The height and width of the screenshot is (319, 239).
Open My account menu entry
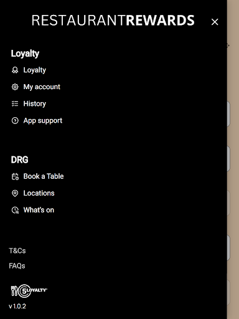(x=42, y=87)
